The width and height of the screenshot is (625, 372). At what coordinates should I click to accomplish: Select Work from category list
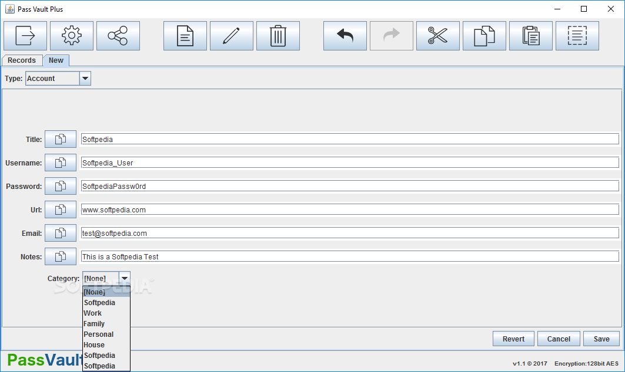(106, 313)
